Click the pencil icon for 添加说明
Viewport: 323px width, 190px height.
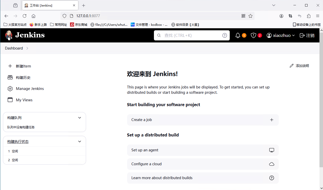292,66
